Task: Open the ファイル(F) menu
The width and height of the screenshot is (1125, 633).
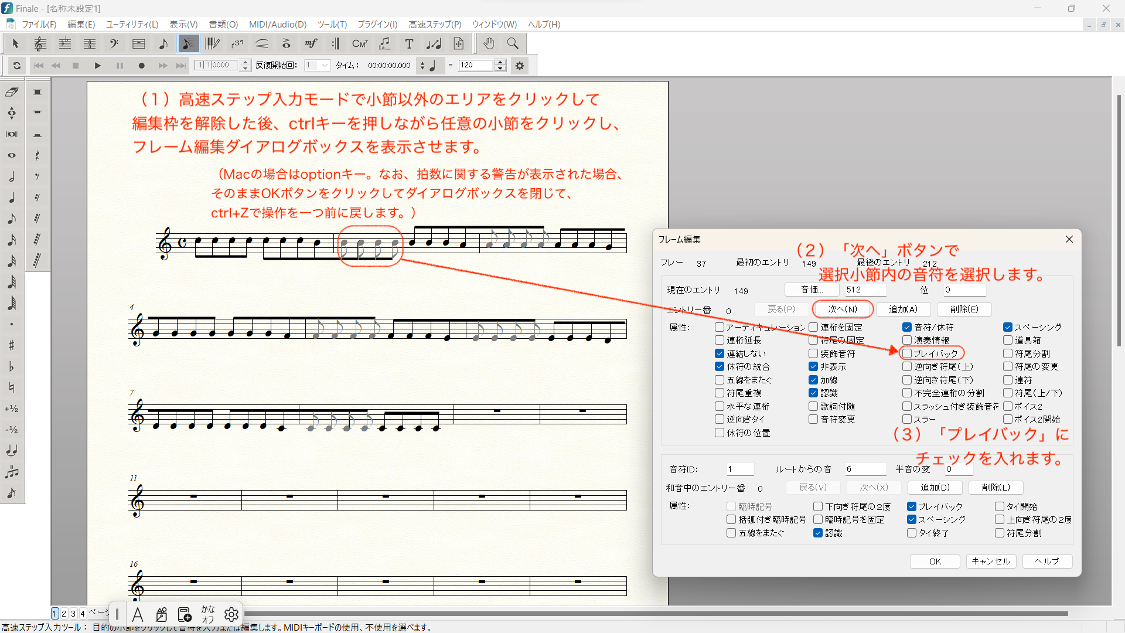Action: click(x=39, y=24)
